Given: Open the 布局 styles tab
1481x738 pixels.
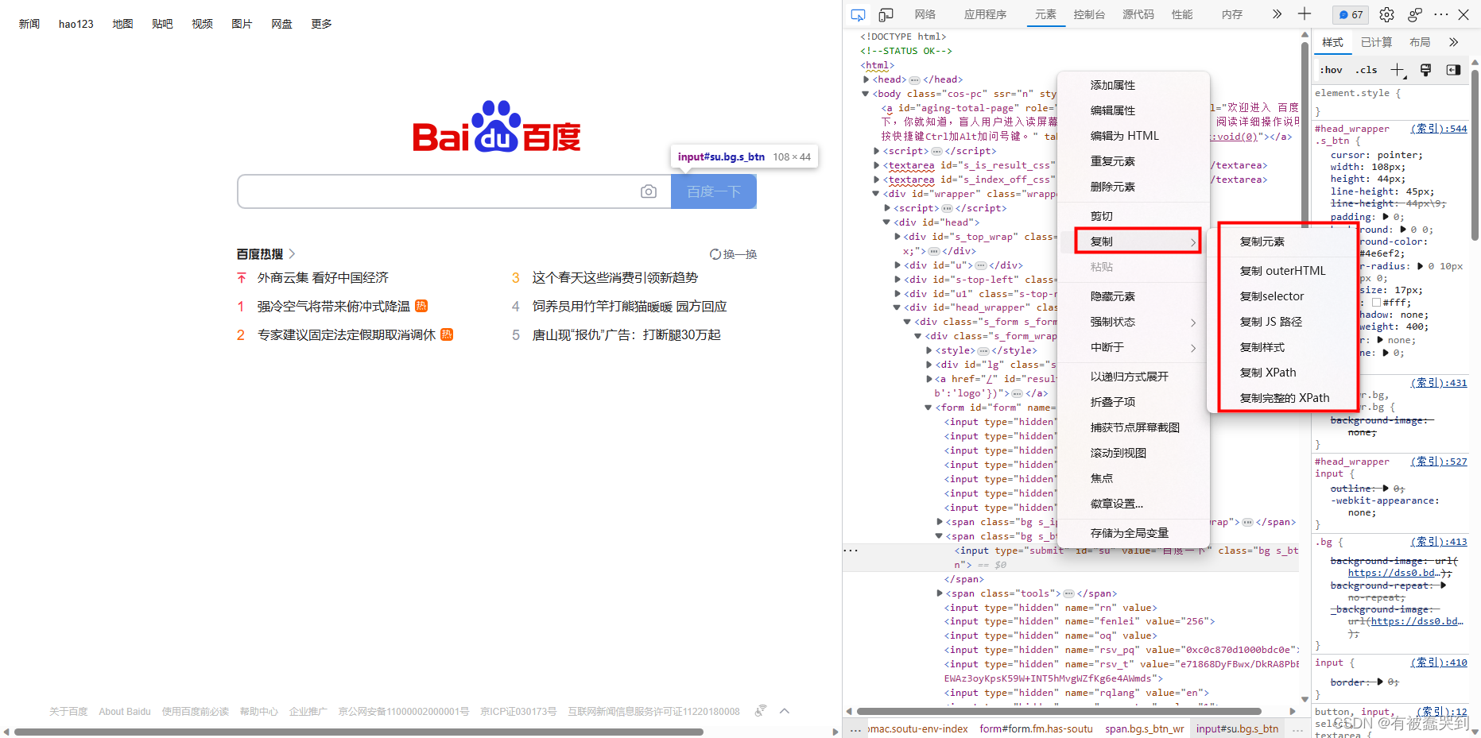Looking at the screenshot, I should click(x=1420, y=42).
